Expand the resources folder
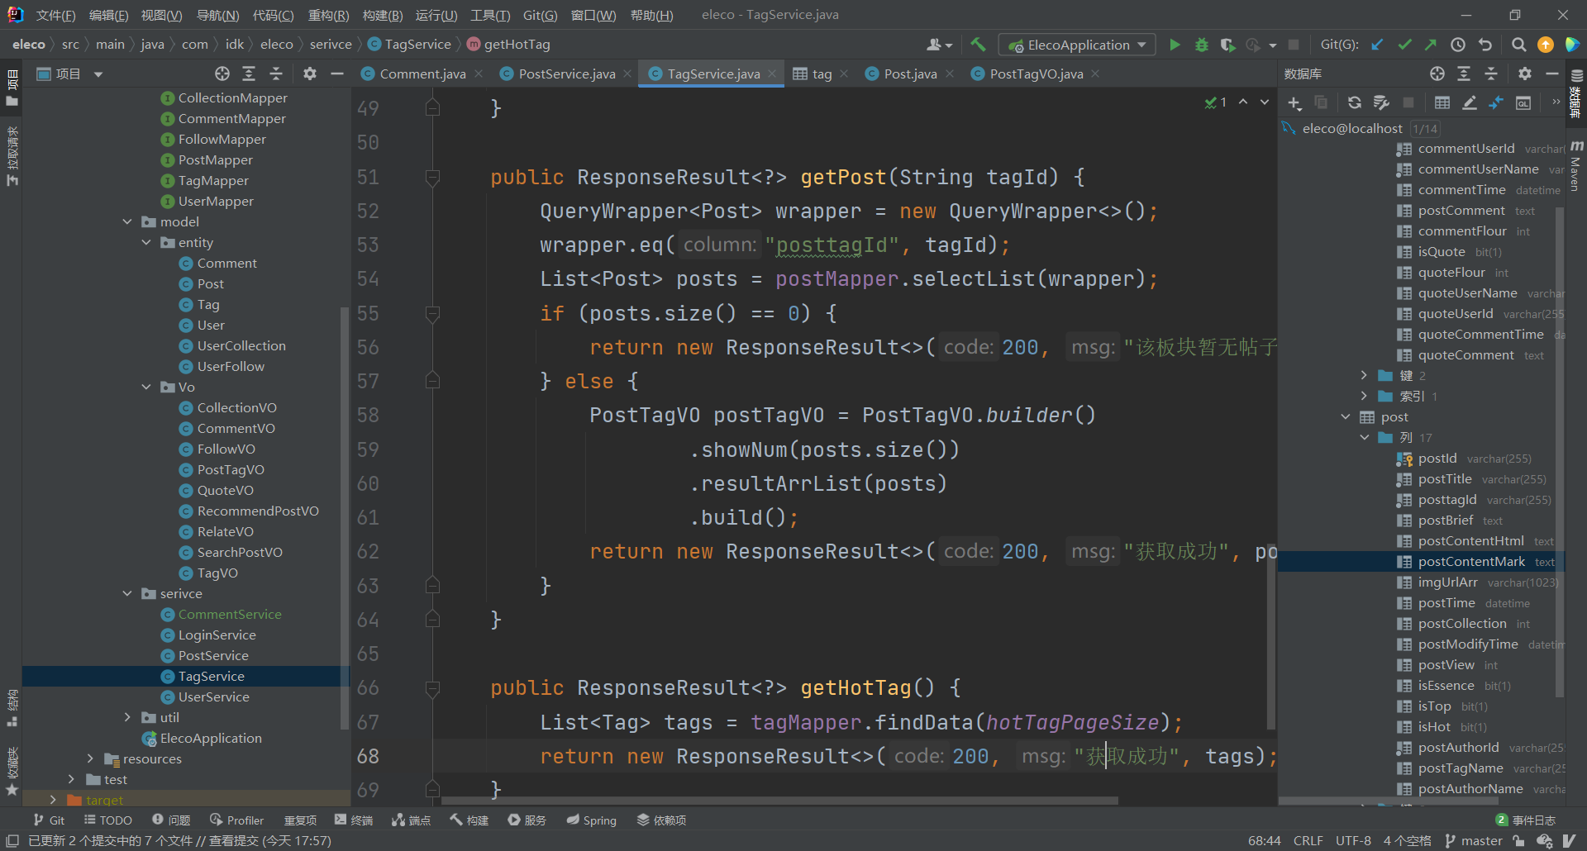1587x851 pixels. coord(90,758)
